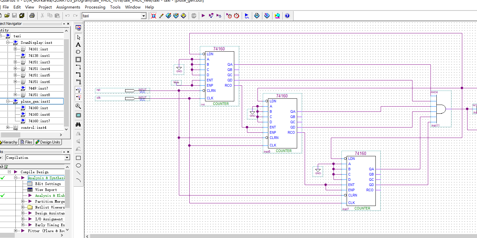The height and width of the screenshot is (238, 477).
Task: Open the Compilation flow dropdown
Action: pos(67,158)
